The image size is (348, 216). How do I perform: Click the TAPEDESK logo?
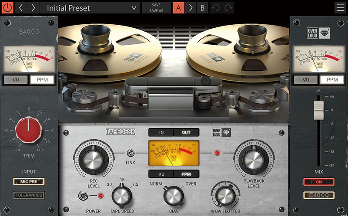pyautogui.click(x=120, y=132)
